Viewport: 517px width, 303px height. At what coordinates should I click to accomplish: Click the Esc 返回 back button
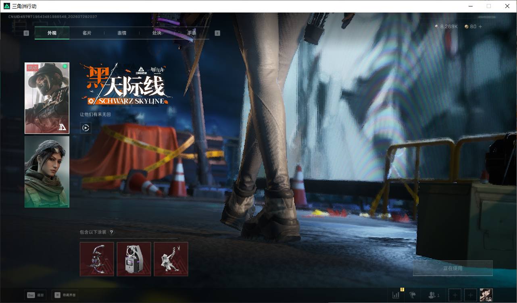35,295
